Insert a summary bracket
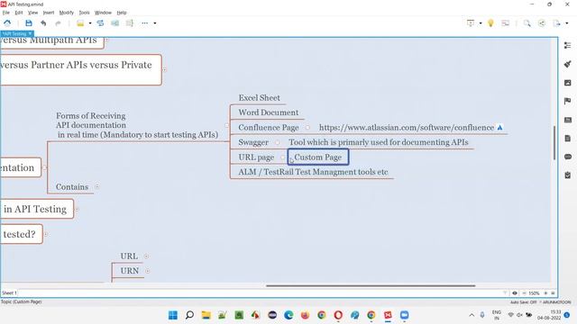This screenshot has width=577, height=324. tap(130, 23)
